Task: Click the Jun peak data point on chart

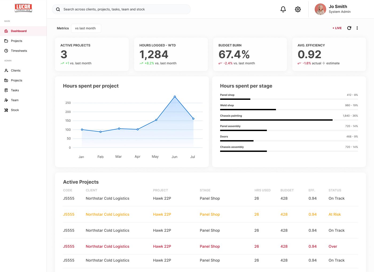Action: (175, 97)
